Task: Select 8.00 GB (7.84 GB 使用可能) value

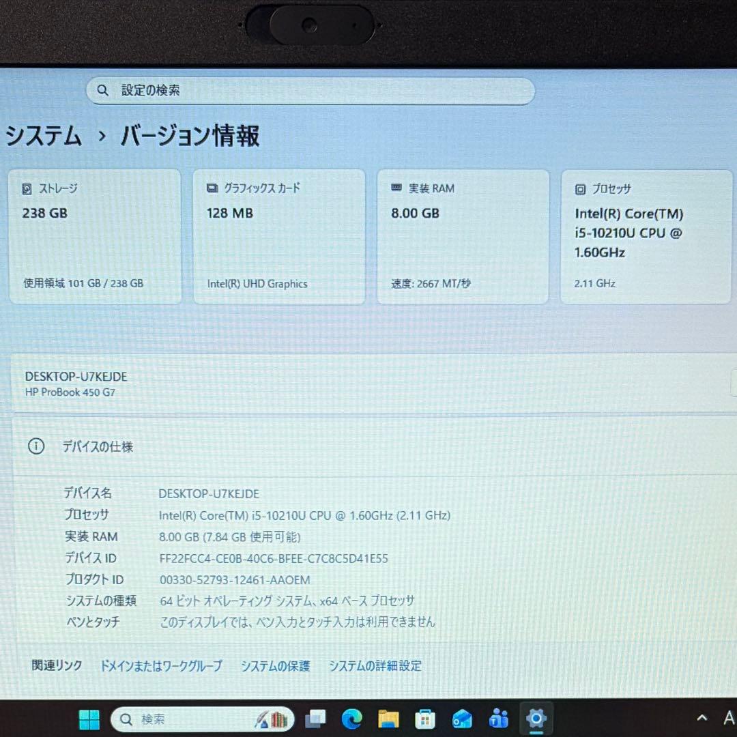Action: point(229,537)
